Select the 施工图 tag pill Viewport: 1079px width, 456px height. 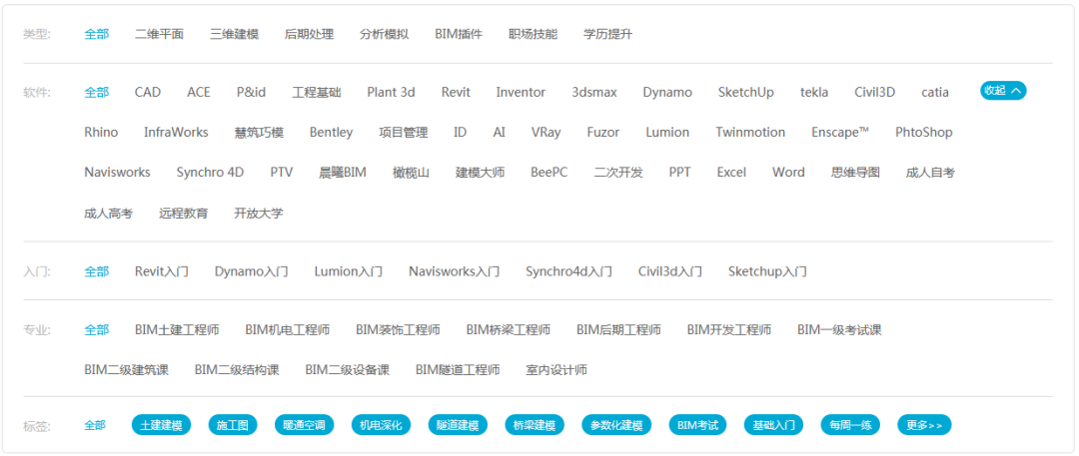pyautogui.click(x=233, y=425)
